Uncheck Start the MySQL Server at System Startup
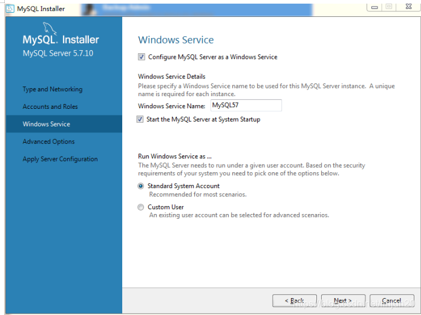Image resolution: width=421 pixels, height=315 pixels. pos(140,119)
